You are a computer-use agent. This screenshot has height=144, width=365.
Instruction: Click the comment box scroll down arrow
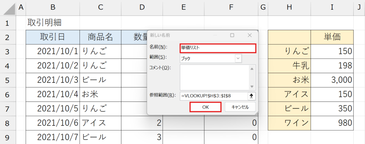tap(252, 86)
